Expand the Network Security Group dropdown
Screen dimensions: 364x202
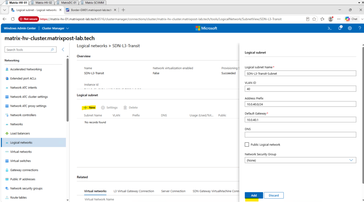coord(300,160)
